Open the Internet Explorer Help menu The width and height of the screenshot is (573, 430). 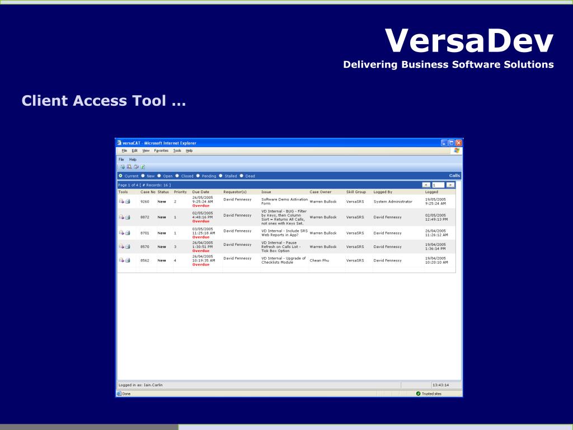click(x=189, y=151)
